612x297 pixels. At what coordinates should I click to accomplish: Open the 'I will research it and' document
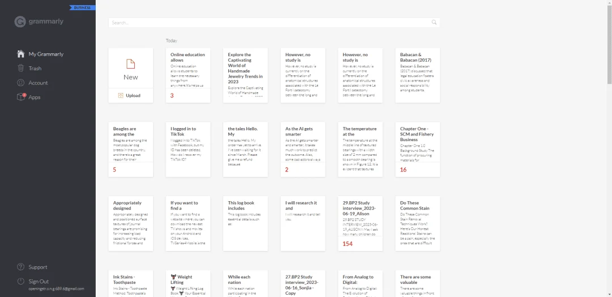click(x=303, y=224)
